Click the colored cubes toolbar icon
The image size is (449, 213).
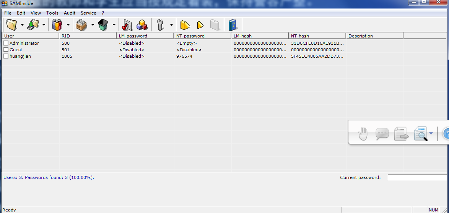point(142,25)
